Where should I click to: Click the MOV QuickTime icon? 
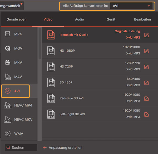click(x=8, y=48)
